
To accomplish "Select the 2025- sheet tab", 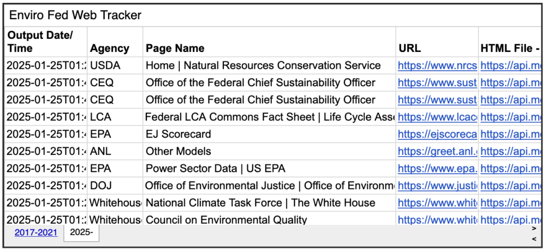I will 81,232.
